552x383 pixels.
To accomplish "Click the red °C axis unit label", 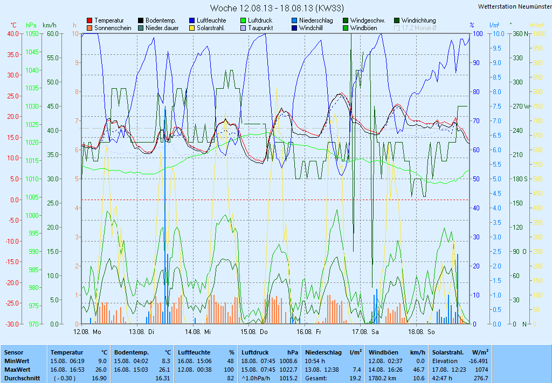I will (x=13, y=25).
